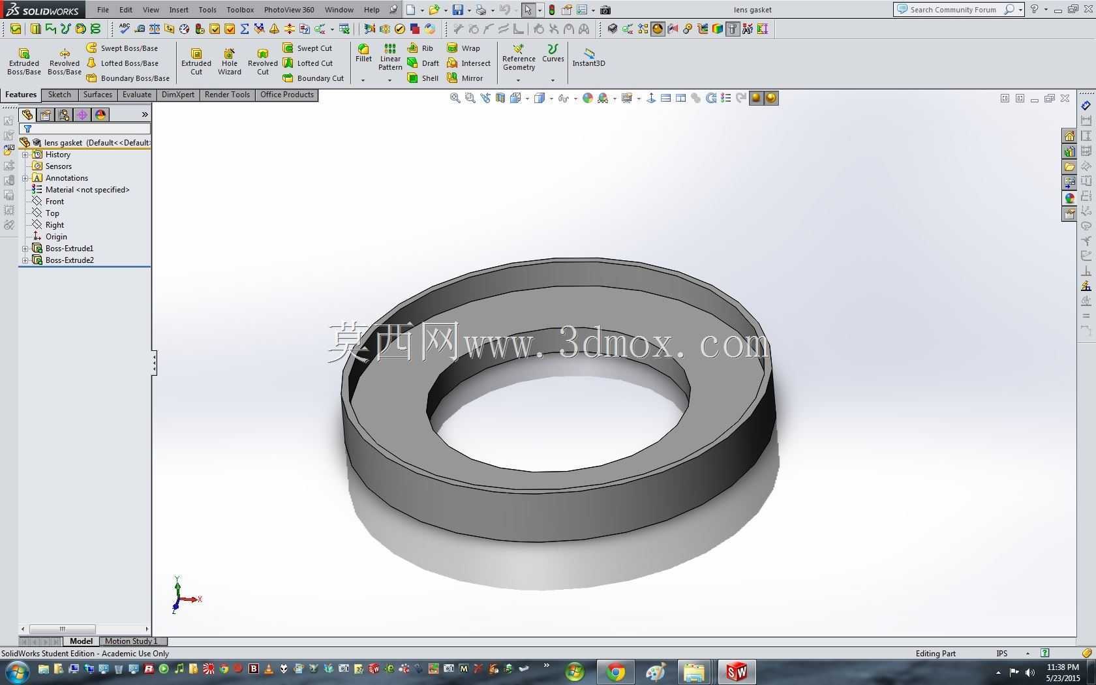Click the Save disk icon
This screenshot has width=1096, height=685.
pos(457,10)
